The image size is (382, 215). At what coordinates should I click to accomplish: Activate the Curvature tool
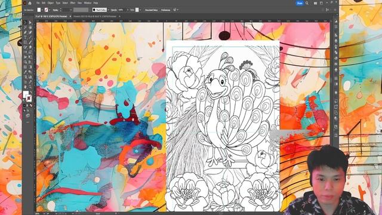30,32
